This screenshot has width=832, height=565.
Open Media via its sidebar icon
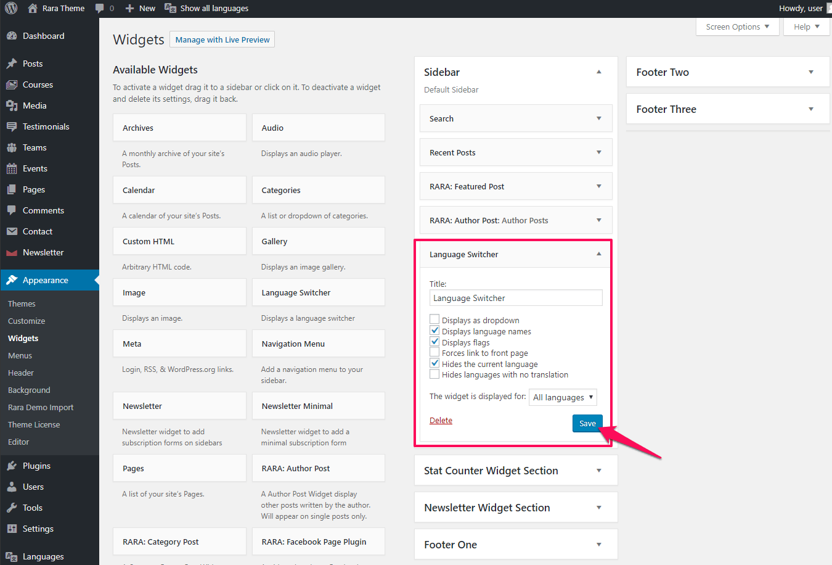[x=12, y=105]
